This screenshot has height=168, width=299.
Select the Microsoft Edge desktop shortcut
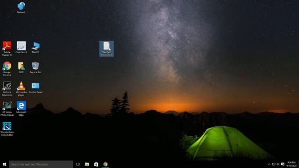pyautogui.click(x=21, y=109)
